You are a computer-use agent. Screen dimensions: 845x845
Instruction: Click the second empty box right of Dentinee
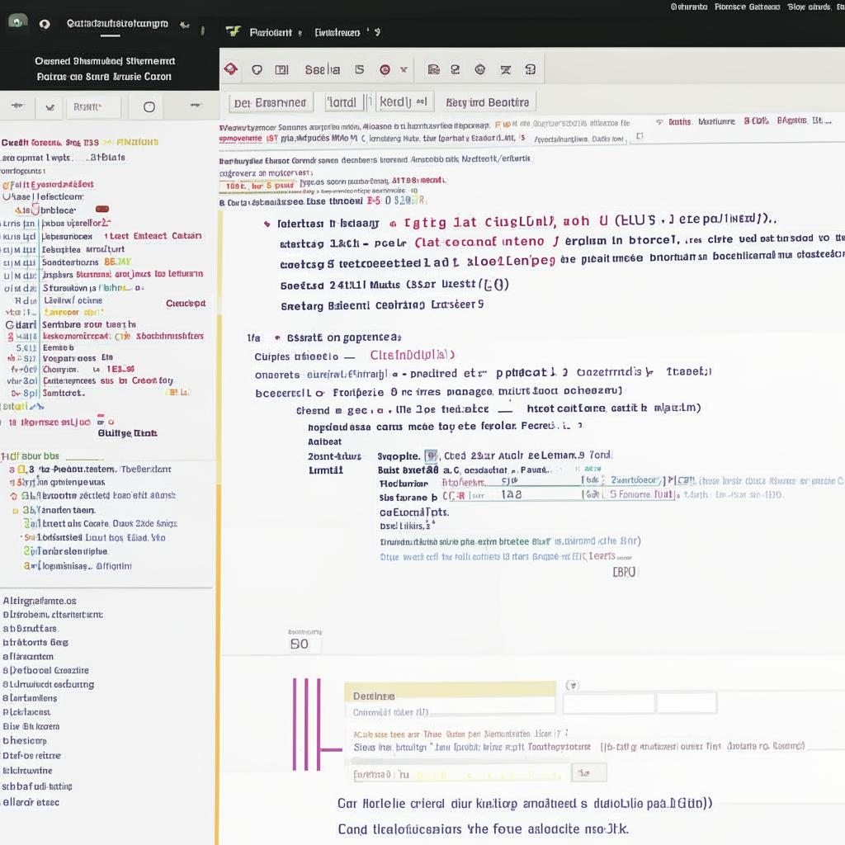(x=687, y=703)
